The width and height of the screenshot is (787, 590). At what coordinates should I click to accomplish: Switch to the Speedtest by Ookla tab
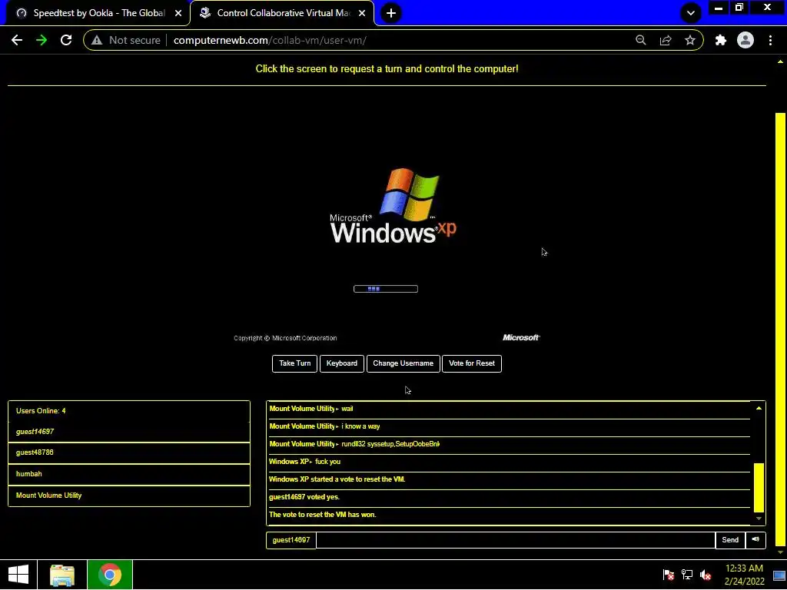[x=98, y=13]
